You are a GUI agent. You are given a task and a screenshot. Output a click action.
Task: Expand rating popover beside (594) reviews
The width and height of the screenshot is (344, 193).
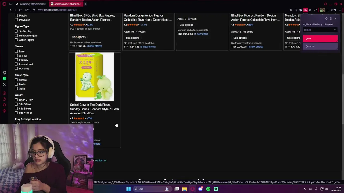click(246, 25)
